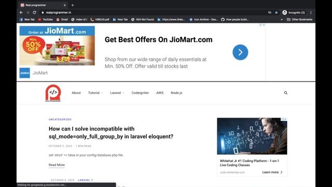Open YouTube bookmark

pos(45,19)
